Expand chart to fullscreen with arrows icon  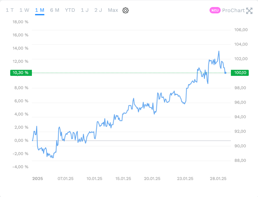249,11
